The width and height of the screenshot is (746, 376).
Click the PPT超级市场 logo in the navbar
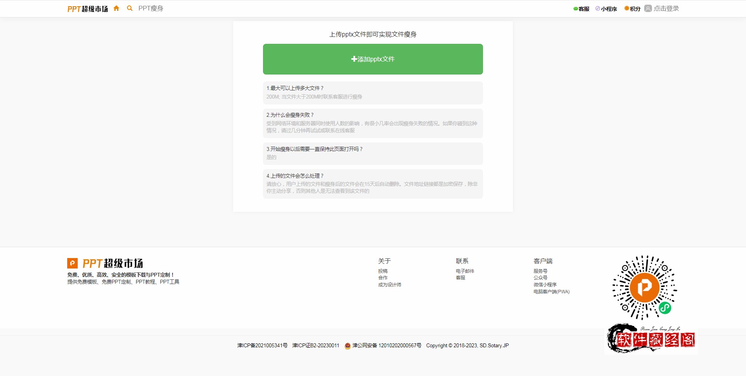[87, 8]
